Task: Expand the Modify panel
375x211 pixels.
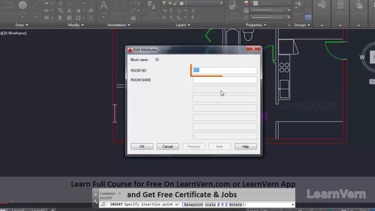Action: click(x=76, y=25)
